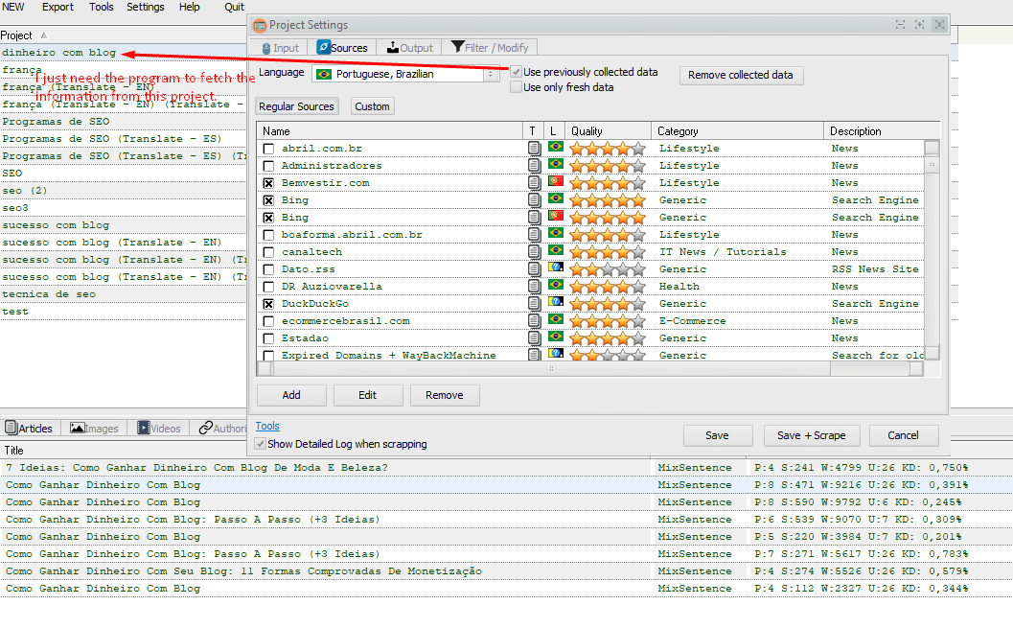Viewport: 1013px width, 628px height.
Task: Open the Help menu
Action: click(x=190, y=7)
